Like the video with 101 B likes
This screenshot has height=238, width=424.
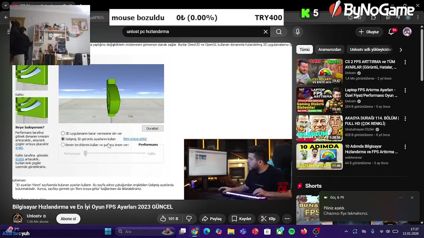[x=169, y=219]
